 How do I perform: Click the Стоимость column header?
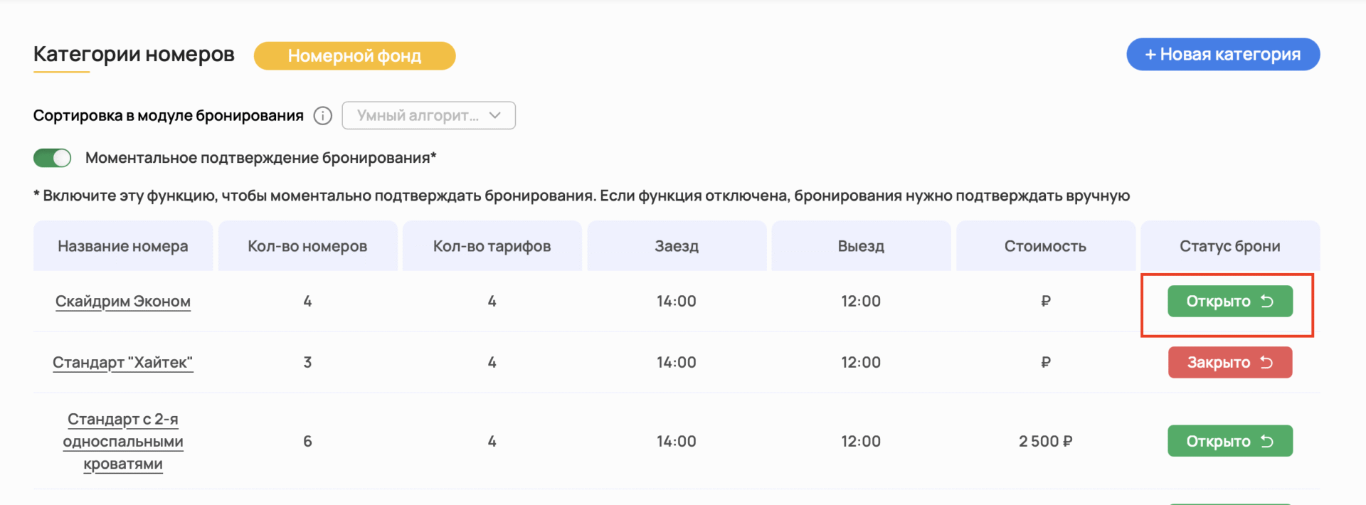pyautogui.click(x=1045, y=246)
